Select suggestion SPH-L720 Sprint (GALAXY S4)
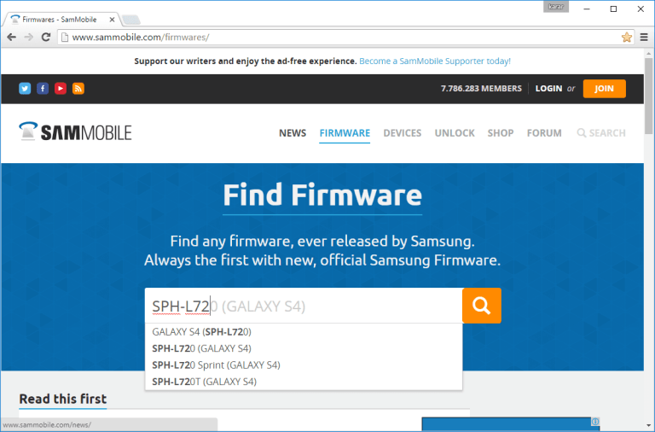This screenshot has width=655, height=432. tap(304, 365)
